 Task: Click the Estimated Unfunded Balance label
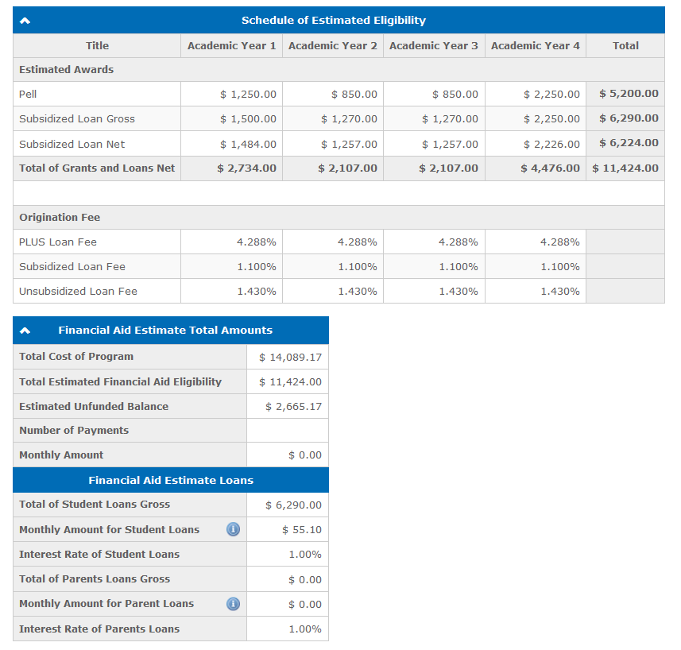point(94,406)
